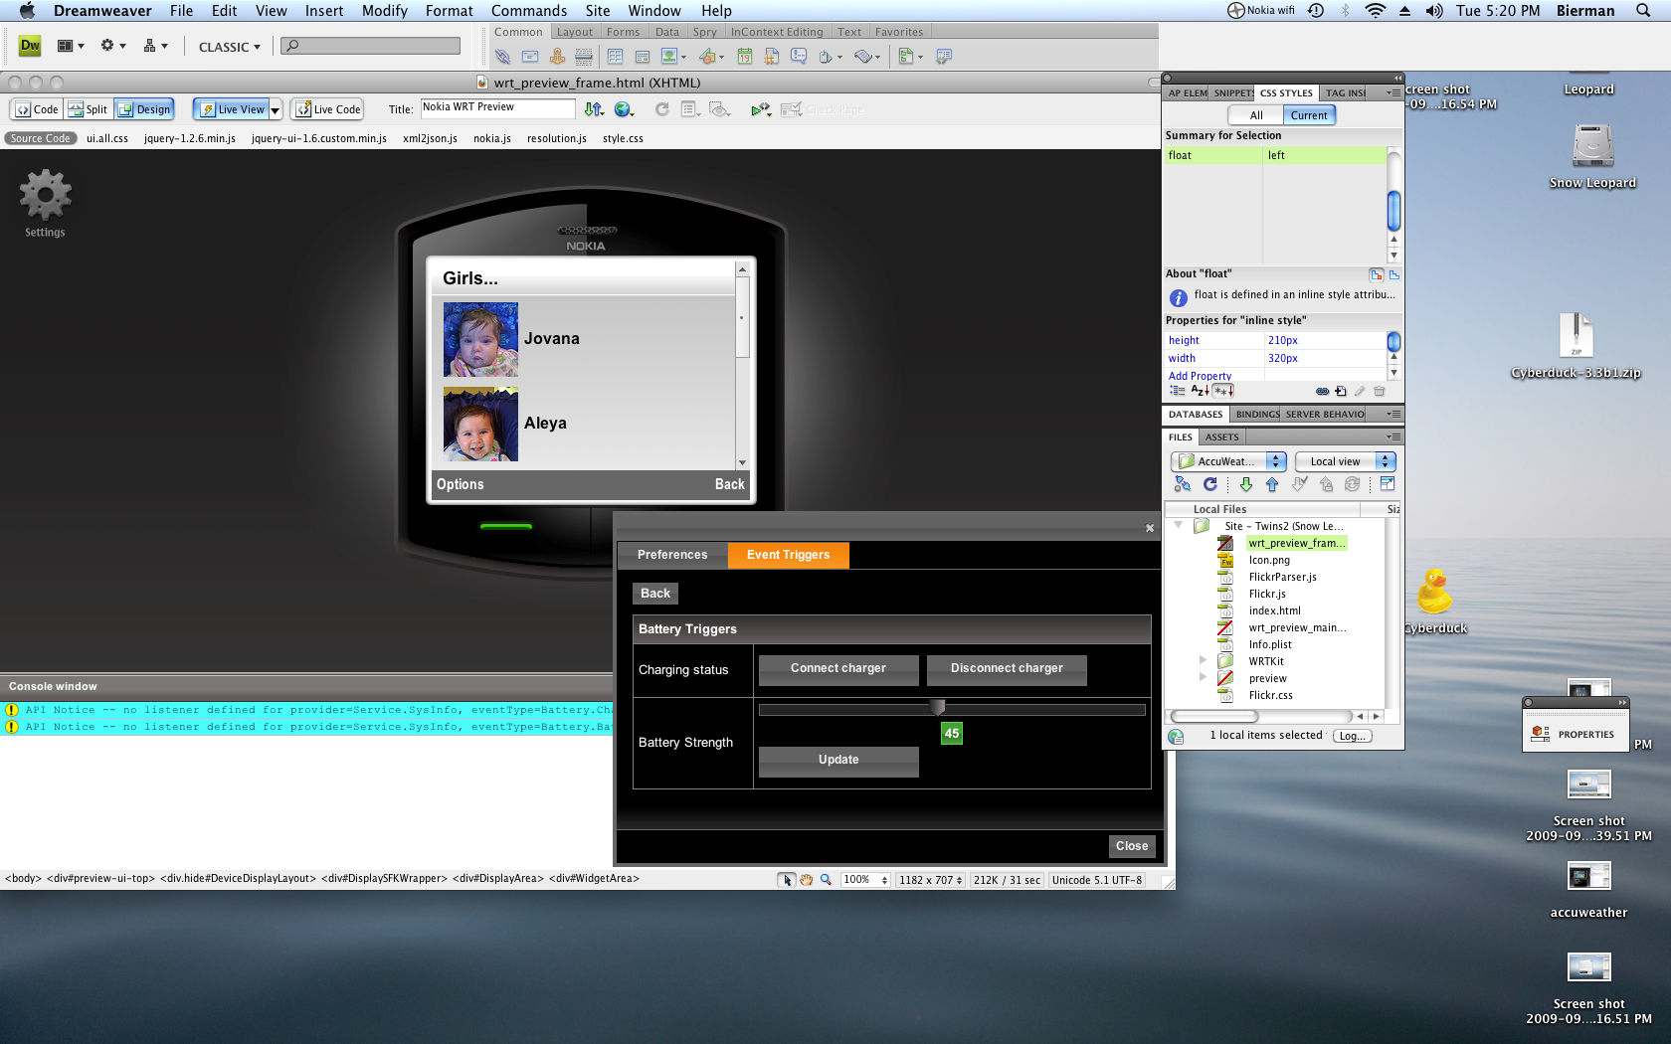Toggle Live View
Viewport: 1671px width, 1044px height.
coord(232,109)
